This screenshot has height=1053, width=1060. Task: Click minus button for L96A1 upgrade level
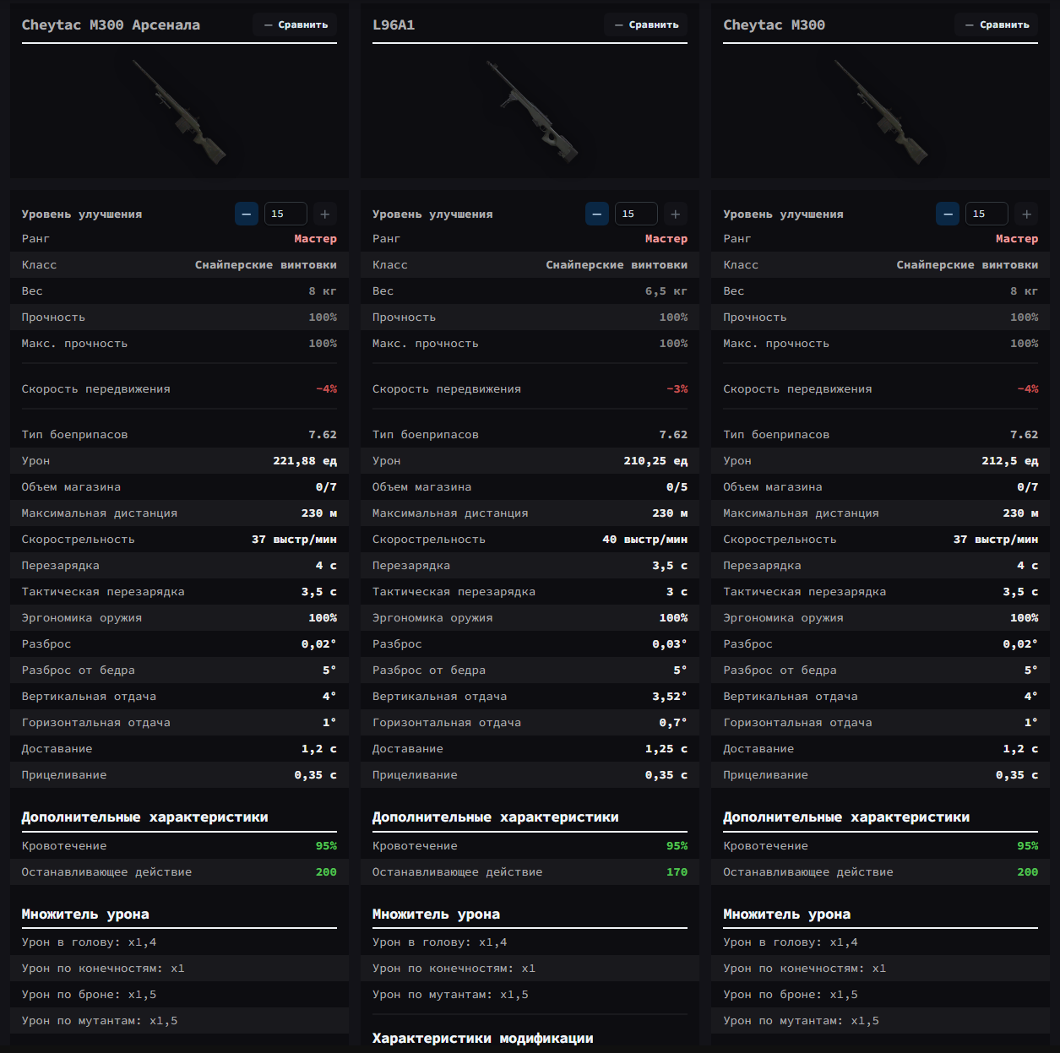[x=596, y=214]
